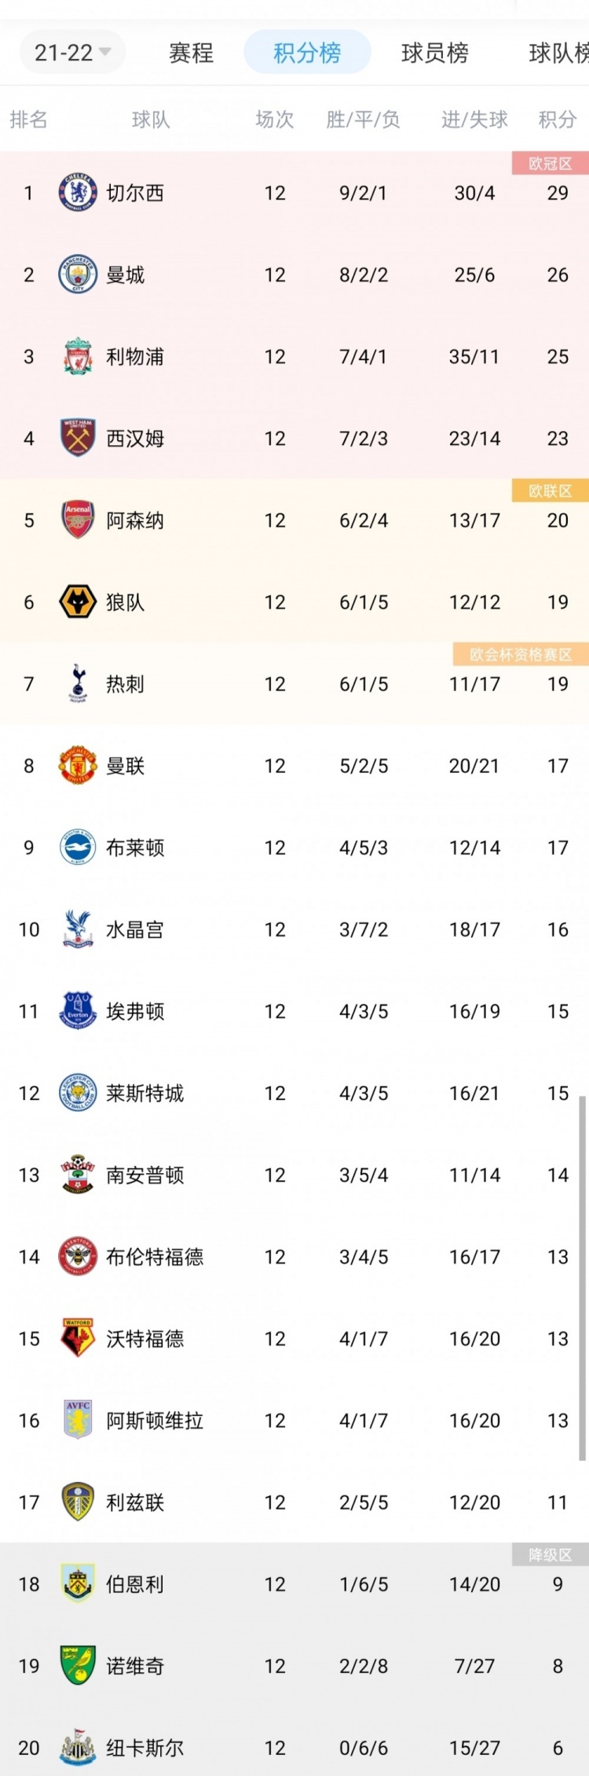The image size is (589, 1776).
Task: Click the Liverpool club crest
Action: coord(78,356)
